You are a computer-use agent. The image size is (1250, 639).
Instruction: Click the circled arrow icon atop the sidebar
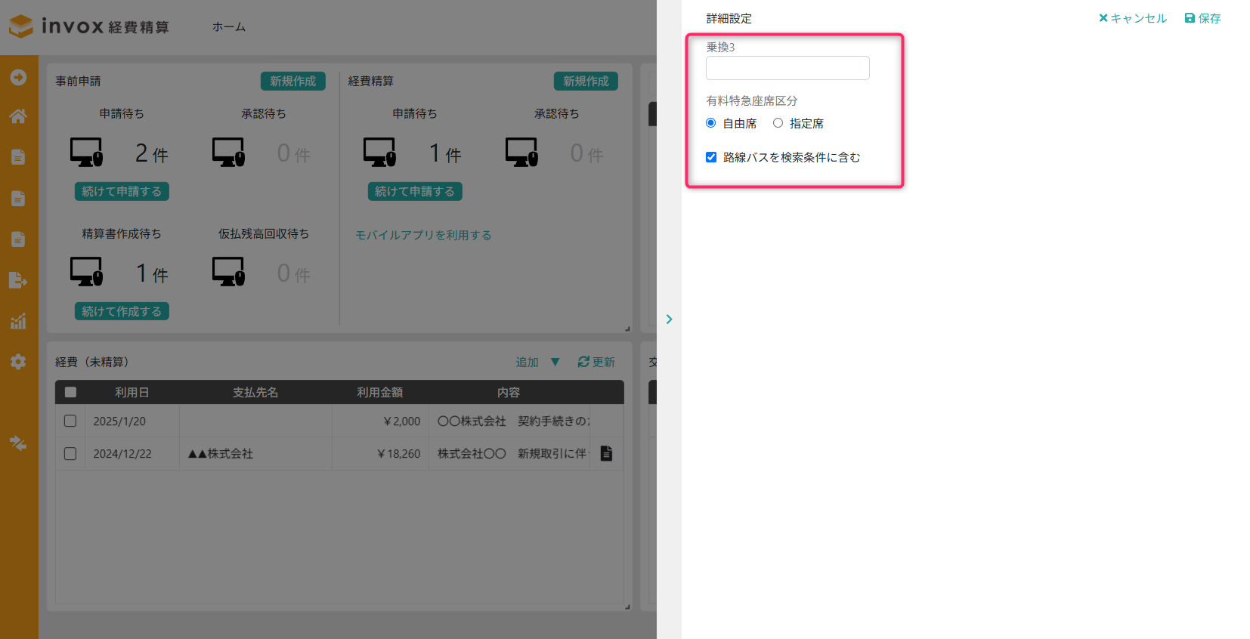click(18, 77)
